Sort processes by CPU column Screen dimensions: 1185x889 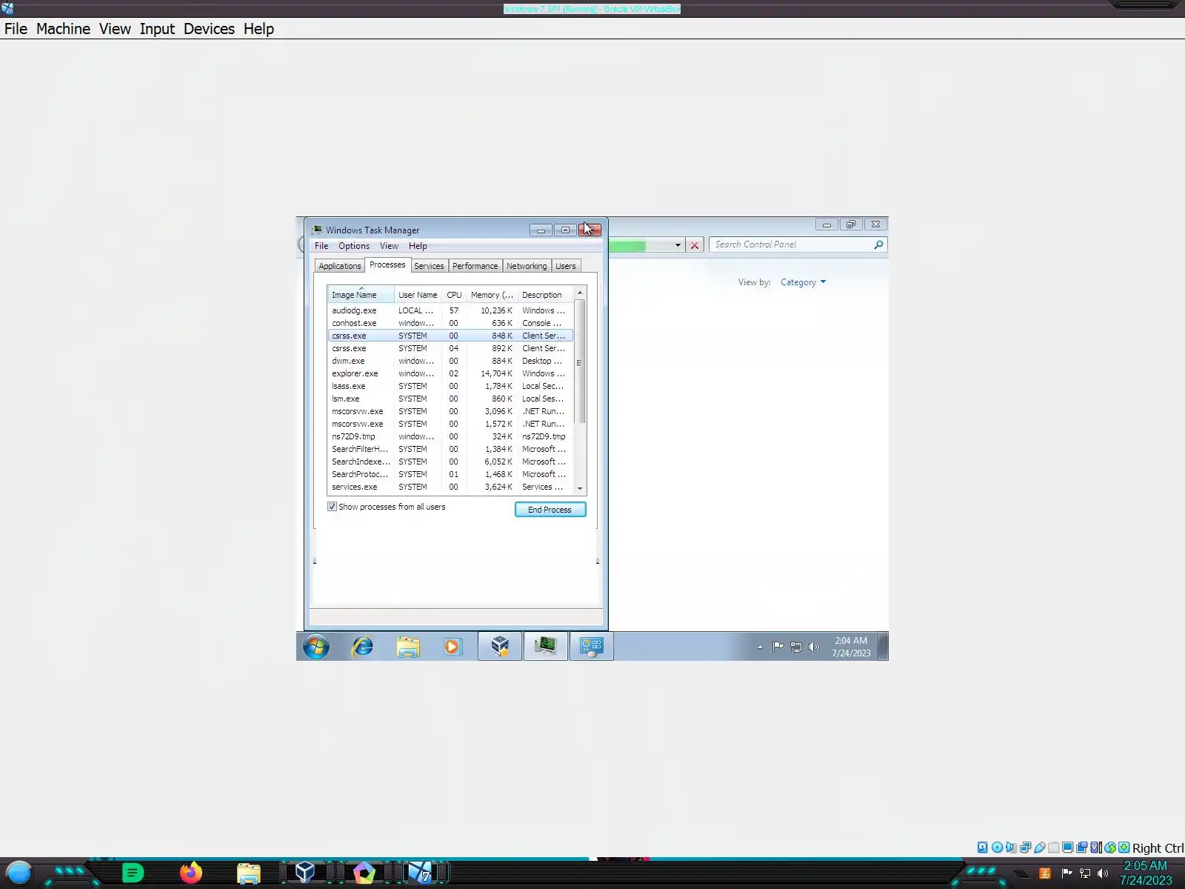point(454,295)
